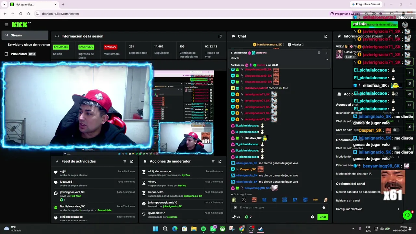The width and height of the screenshot is (416, 234).
Task: Open elcamiza moderator link
Action: 172,217
